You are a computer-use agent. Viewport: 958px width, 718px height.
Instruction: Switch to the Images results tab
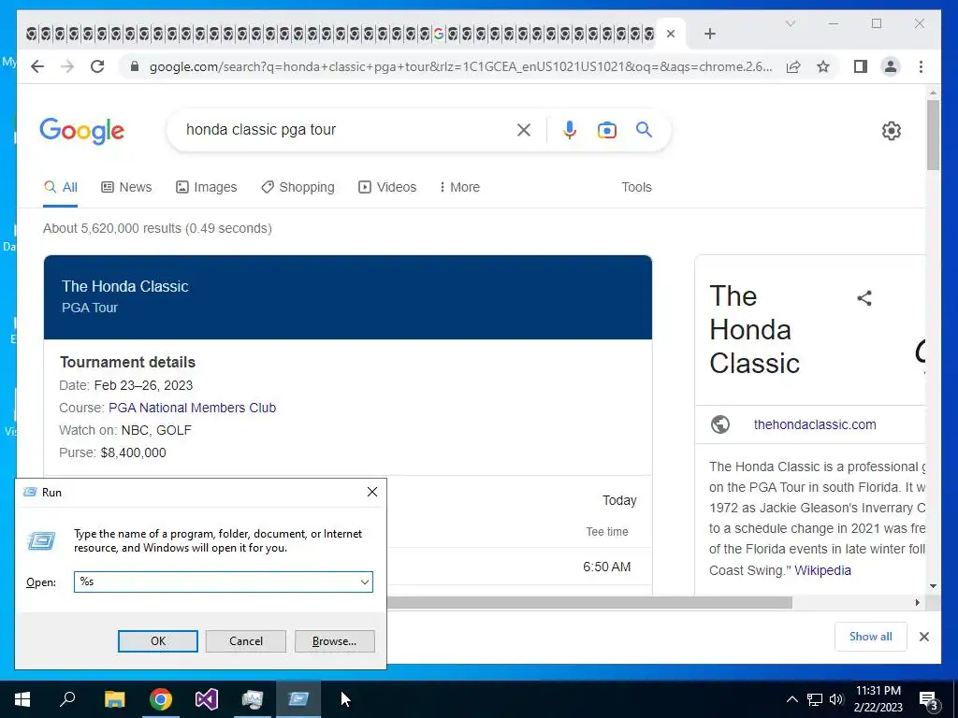click(x=207, y=187)
